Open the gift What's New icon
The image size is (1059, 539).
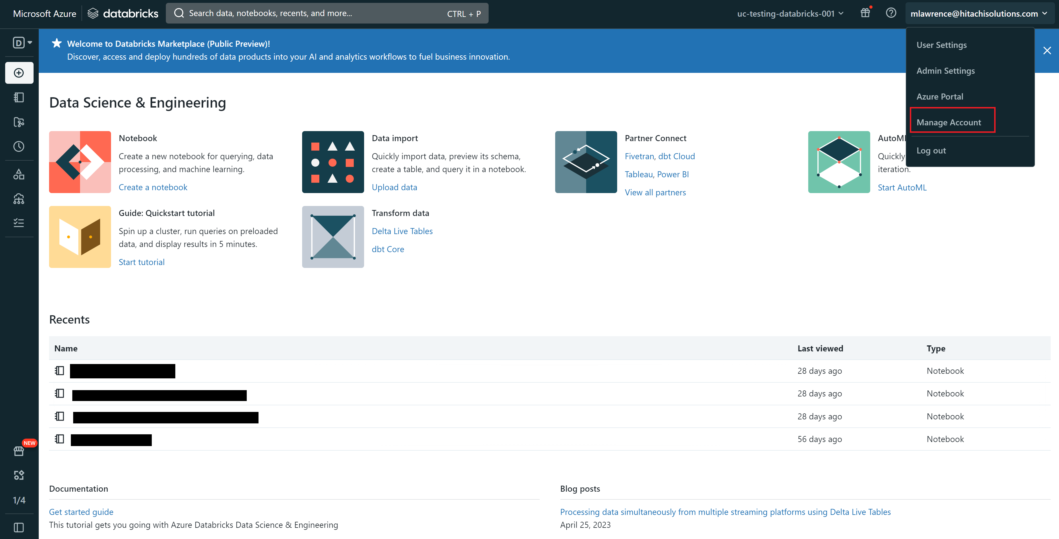pyautogui.click(x=866, y=13)
